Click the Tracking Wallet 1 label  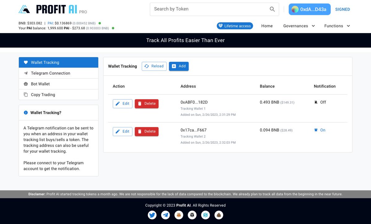193,109
